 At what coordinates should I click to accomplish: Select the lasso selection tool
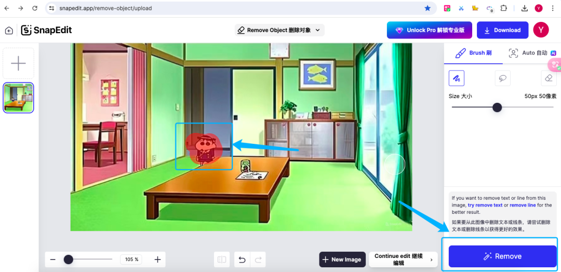[503, 78]
